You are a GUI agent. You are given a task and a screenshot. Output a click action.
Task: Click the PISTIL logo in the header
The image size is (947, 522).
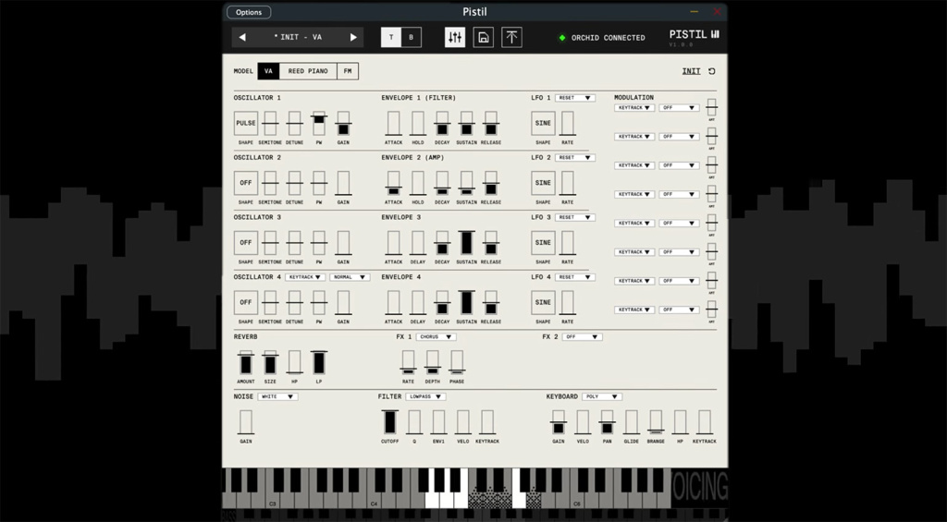694,35
